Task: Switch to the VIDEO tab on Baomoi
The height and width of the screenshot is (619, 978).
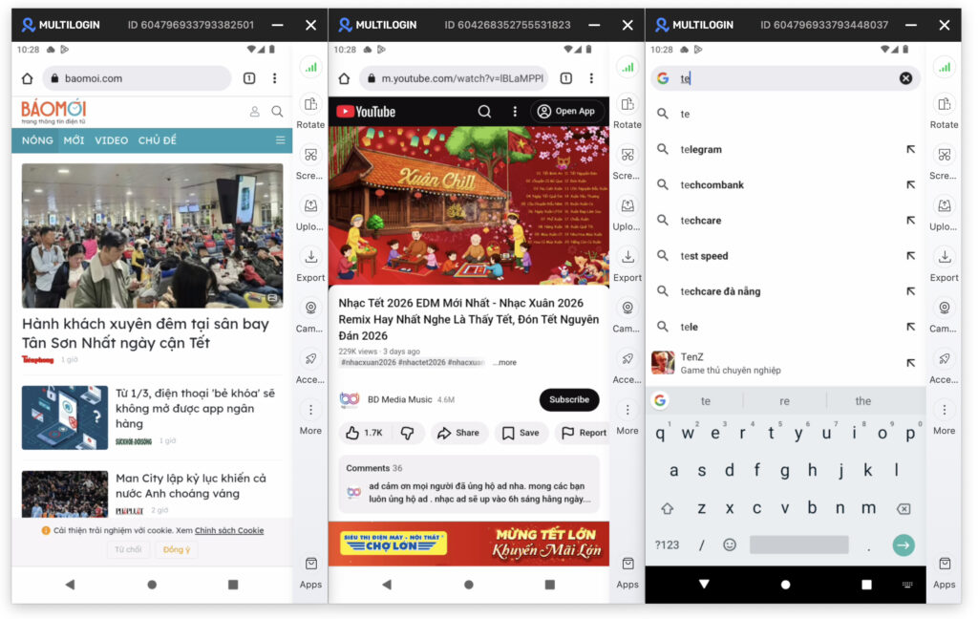Action: [111, 140]
